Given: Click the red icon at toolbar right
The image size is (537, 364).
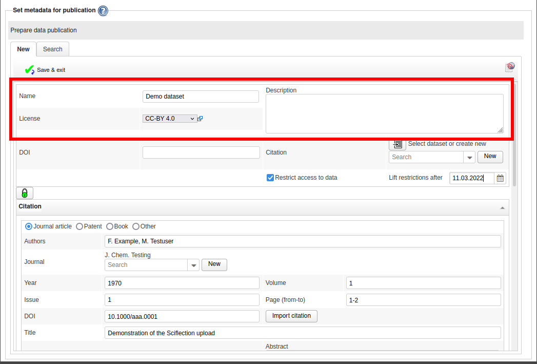Looking at the screenshot, I should tap(510, 67).
